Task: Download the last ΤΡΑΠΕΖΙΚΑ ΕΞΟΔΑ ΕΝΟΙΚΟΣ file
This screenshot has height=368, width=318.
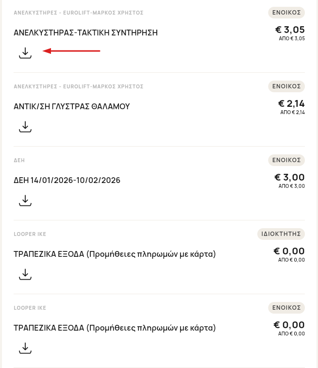Action: coord(25,348)
